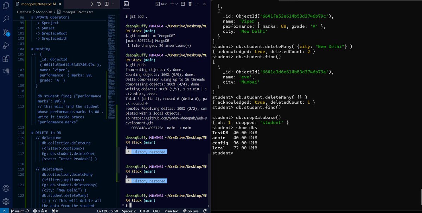Screen dimensions: 422x213
Task: Select the Terminal panel tab icon
Action: click(127, 4)
